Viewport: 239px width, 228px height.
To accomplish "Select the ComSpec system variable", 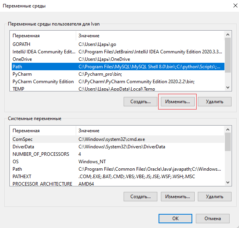I will click(x=118, y=139).
